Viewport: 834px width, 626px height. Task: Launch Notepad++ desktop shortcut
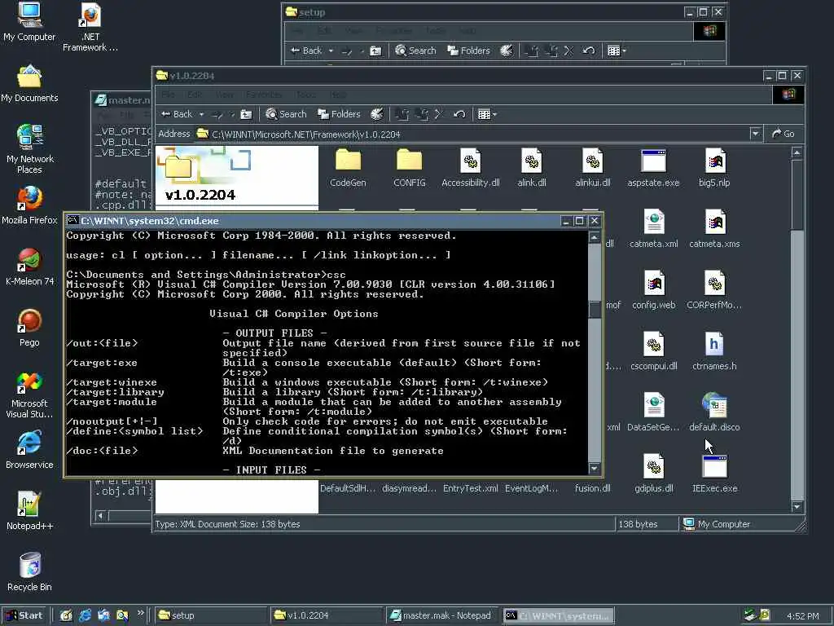(x=29, y=511)
